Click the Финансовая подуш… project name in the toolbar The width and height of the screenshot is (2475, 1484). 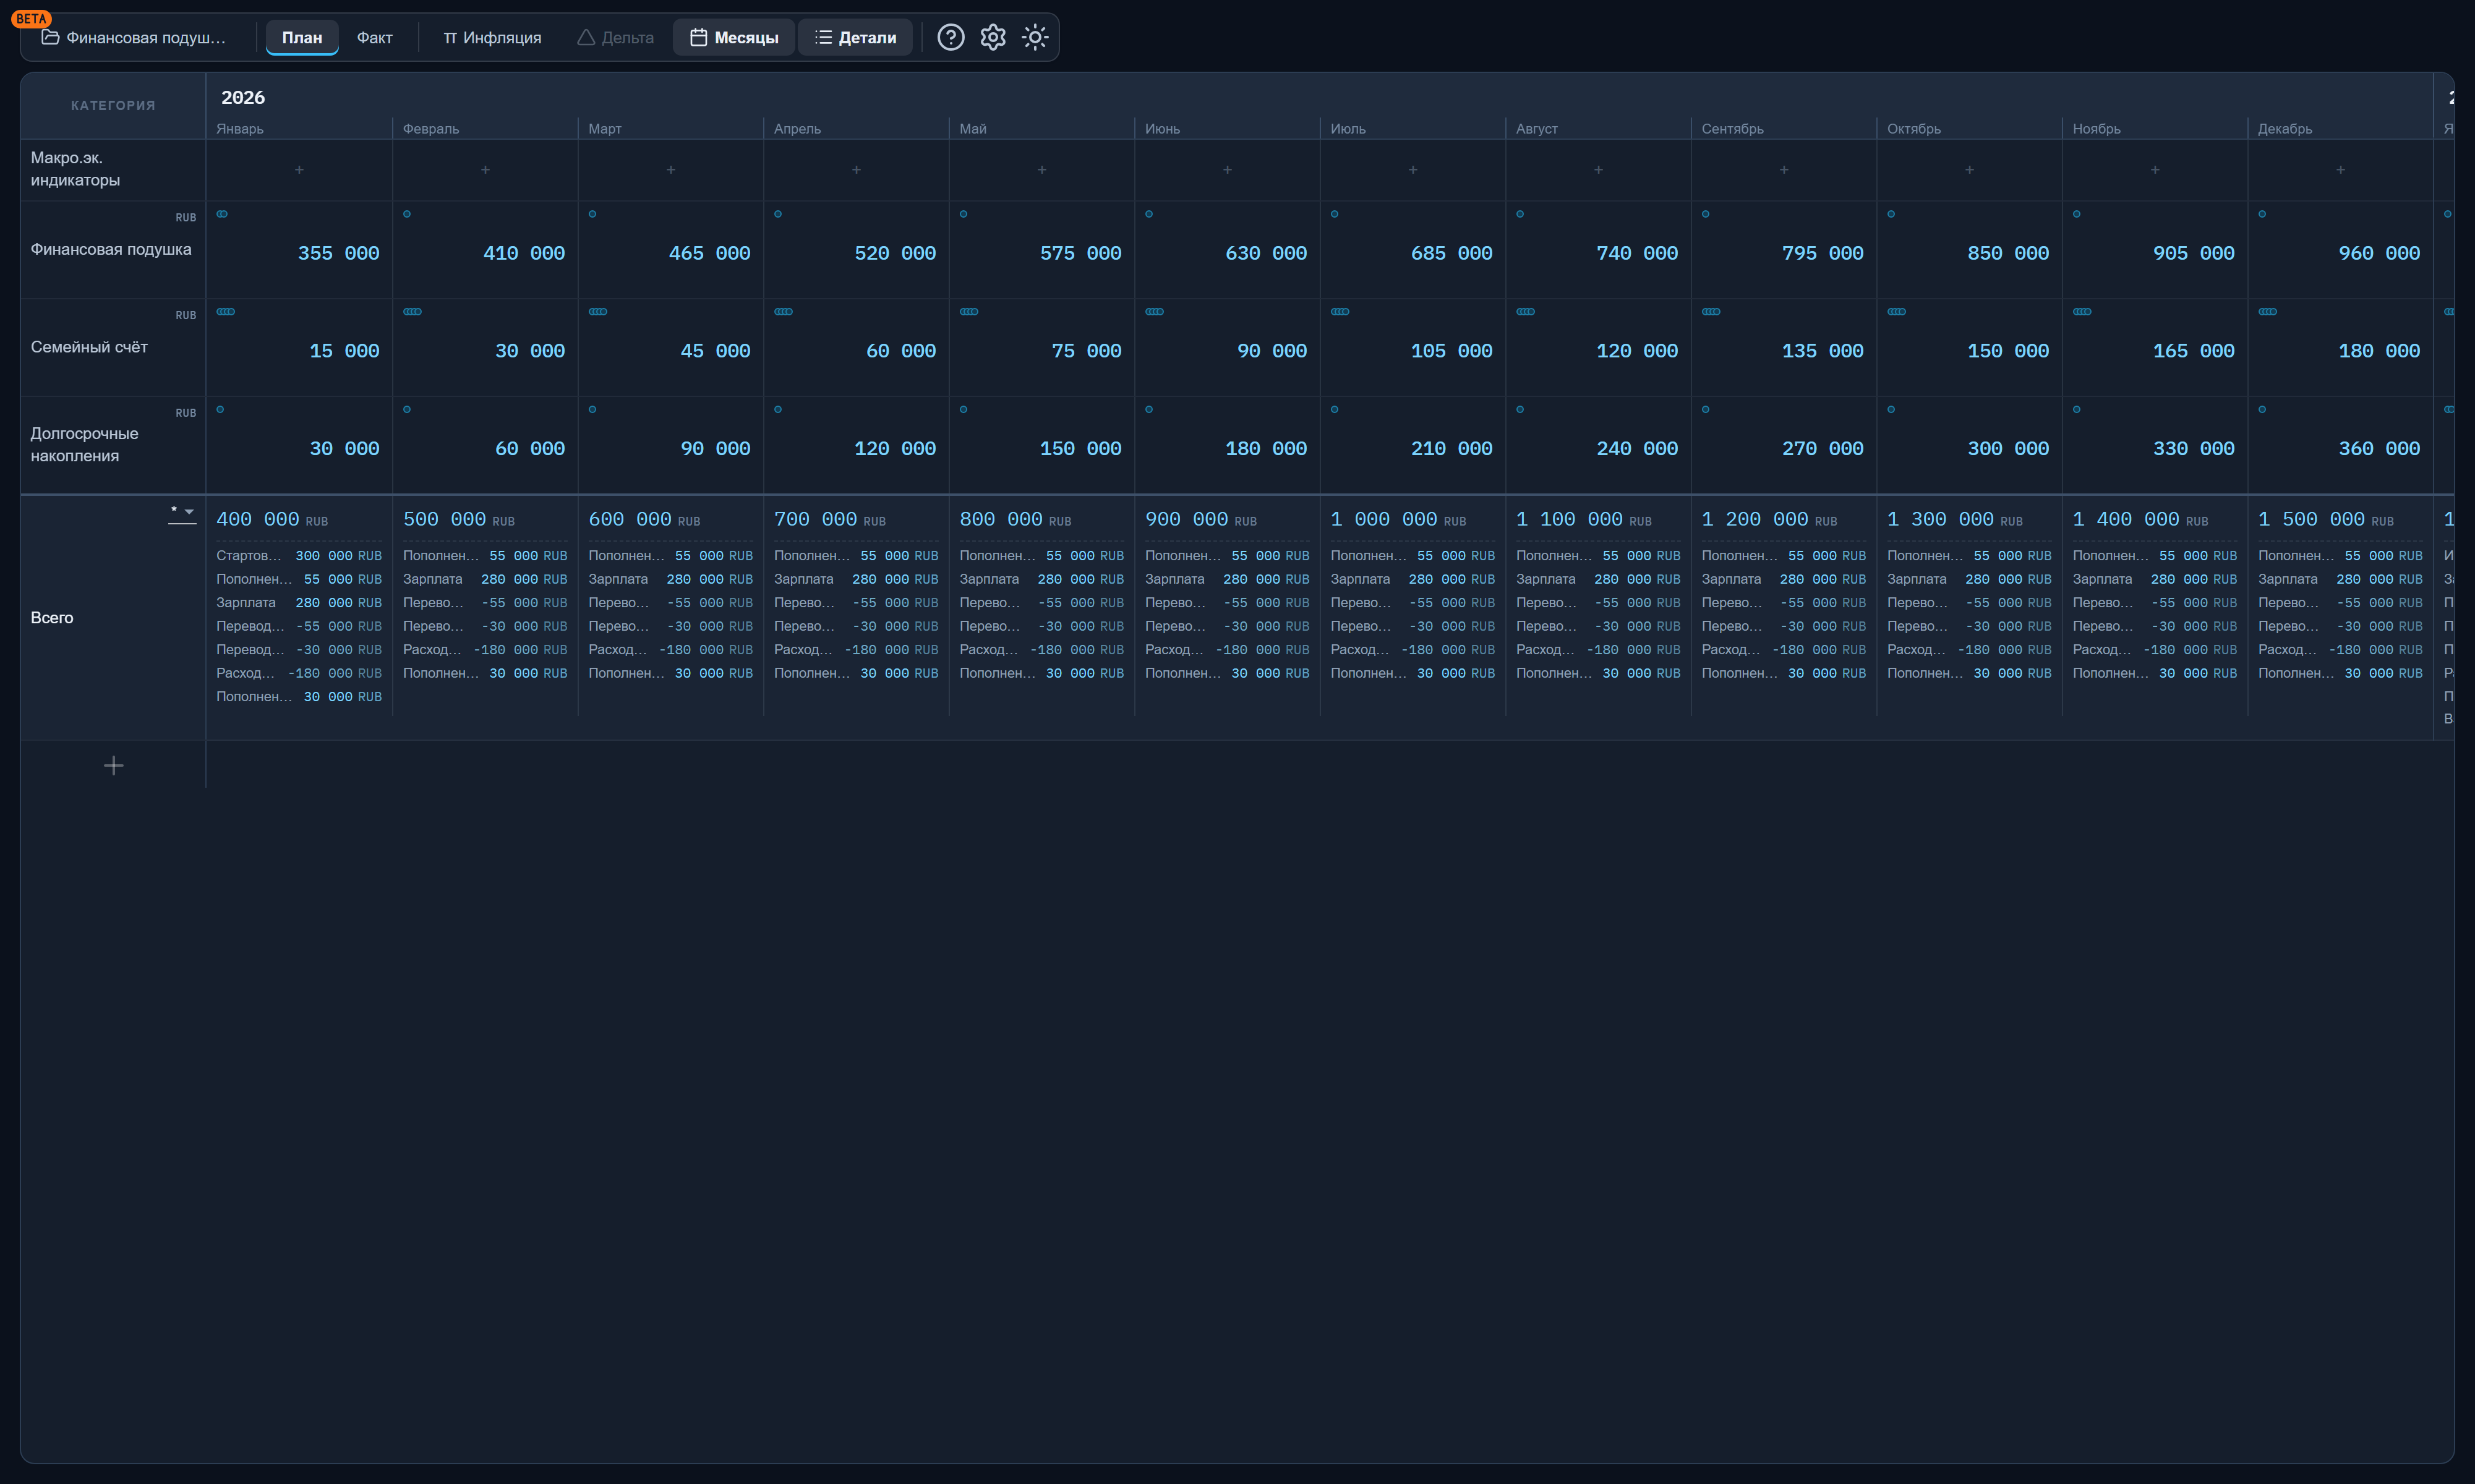[x=146, y=38]
